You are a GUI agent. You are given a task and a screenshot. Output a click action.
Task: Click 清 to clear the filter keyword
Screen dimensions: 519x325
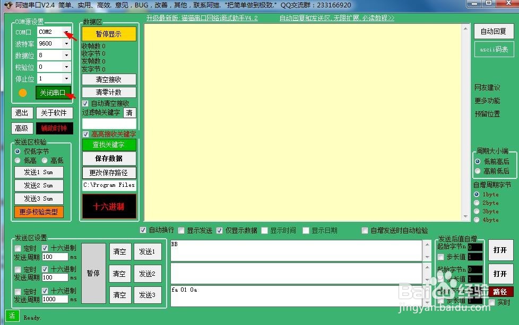tap(129, 113)
